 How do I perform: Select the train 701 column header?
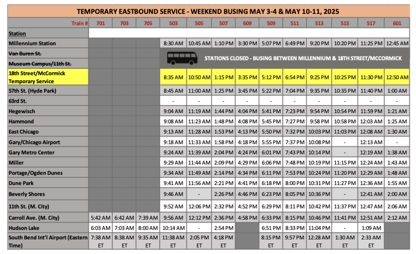click(x=100, y=24)
